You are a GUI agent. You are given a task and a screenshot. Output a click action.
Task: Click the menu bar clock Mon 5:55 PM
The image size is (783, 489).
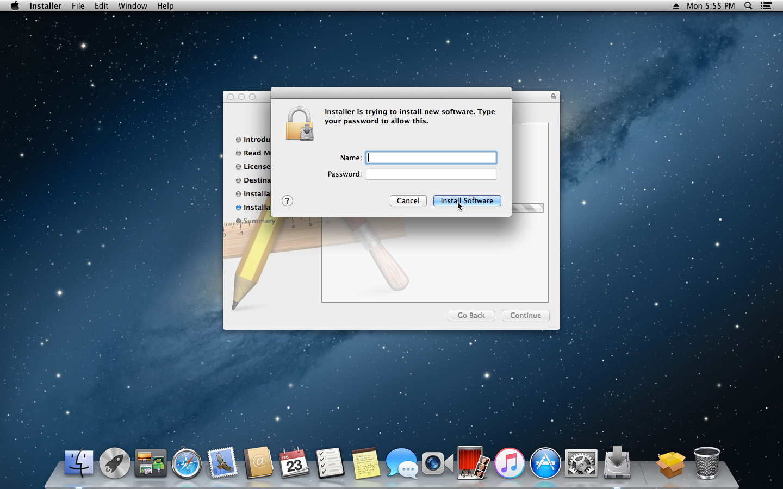[x=710, y=6]
